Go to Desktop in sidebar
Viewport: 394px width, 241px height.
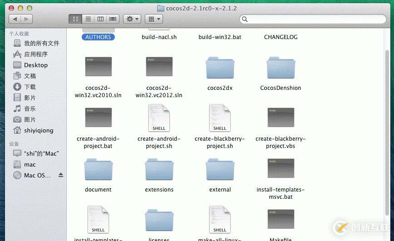(x=35, y=65)
